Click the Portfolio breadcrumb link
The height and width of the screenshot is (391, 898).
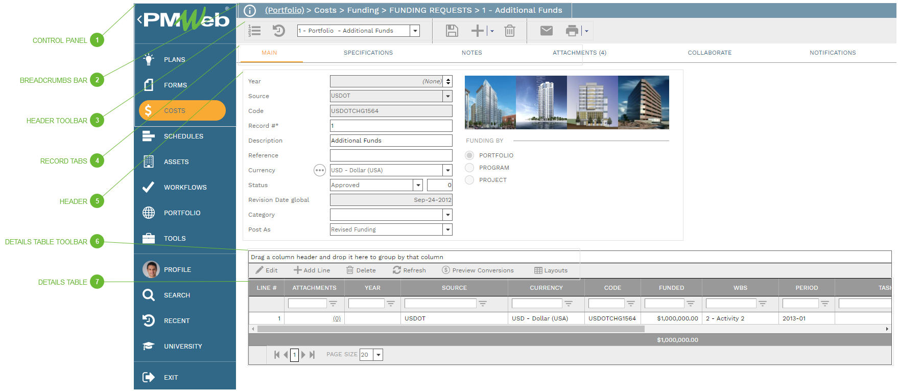(284, 10)
